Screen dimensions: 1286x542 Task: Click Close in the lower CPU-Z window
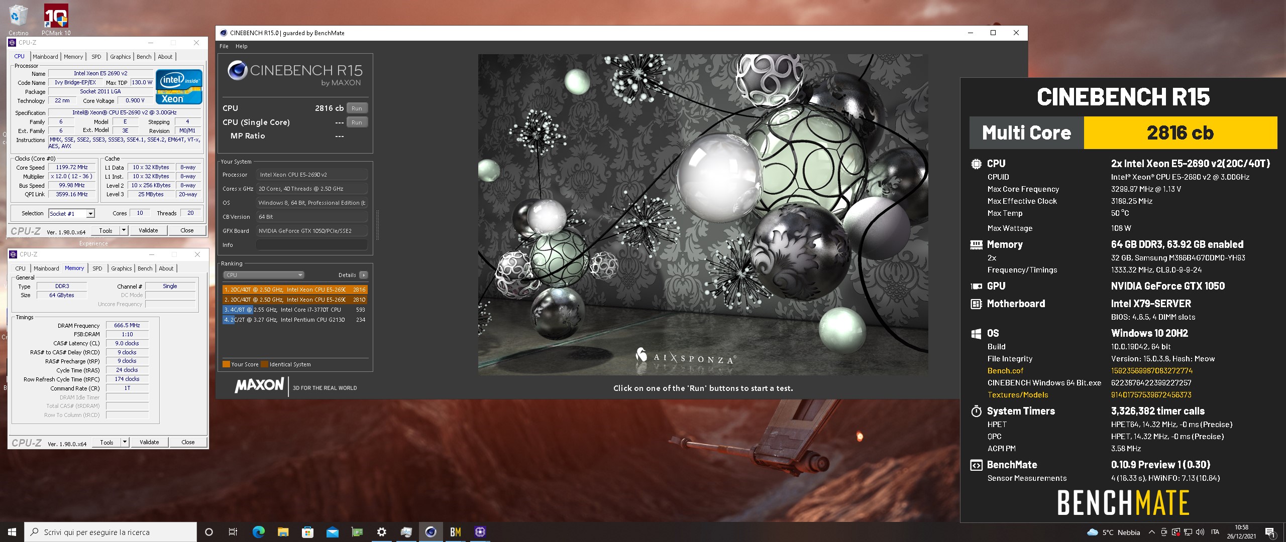click(x=188, y=442)
